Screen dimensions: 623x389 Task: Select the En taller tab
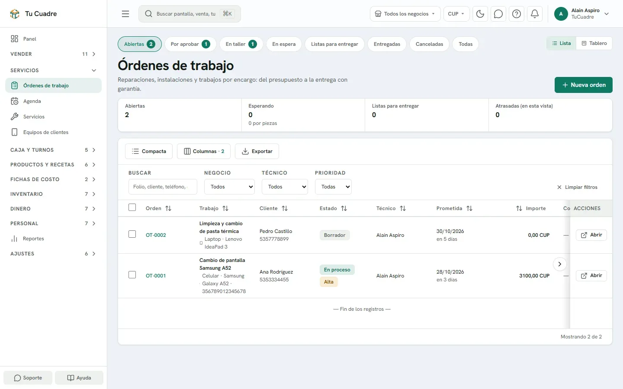(241, 44)
